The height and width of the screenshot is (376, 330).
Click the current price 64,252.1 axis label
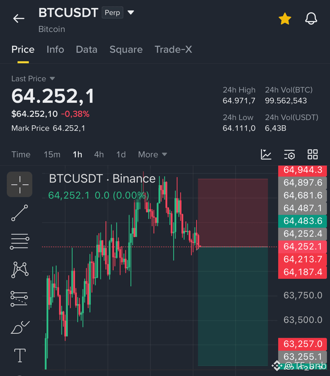[302, 246]
